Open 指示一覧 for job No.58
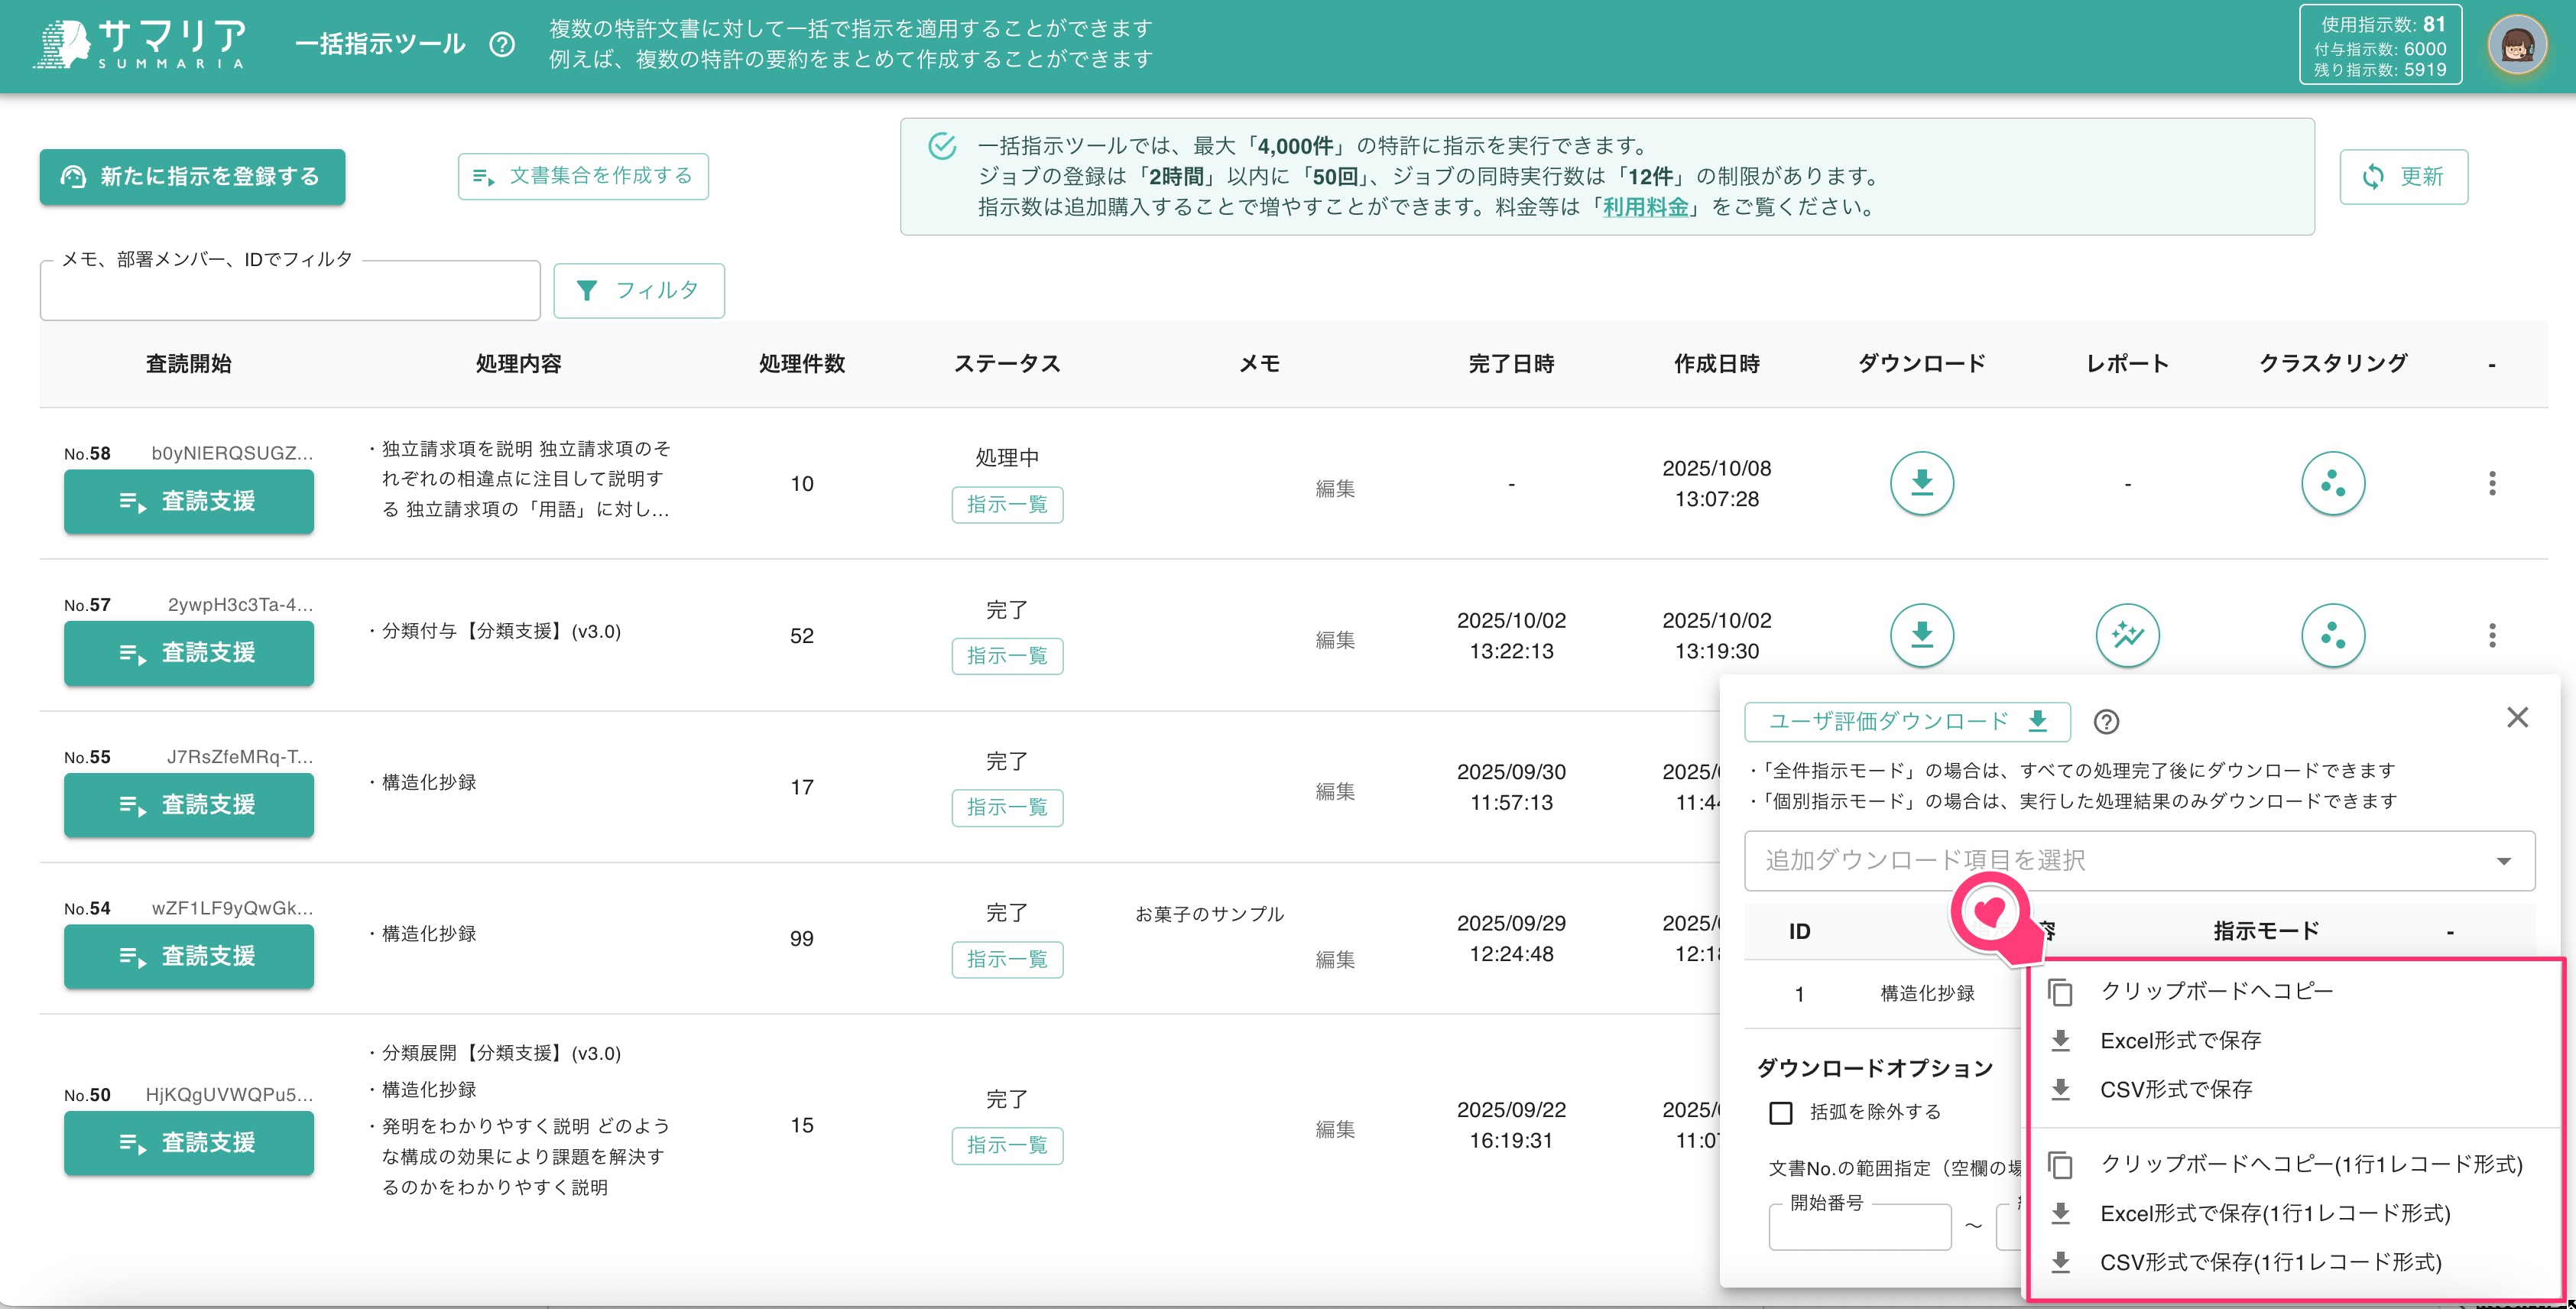Image resolution: width=2576 pixels, height=1309 pixels. click(1007, 504)
